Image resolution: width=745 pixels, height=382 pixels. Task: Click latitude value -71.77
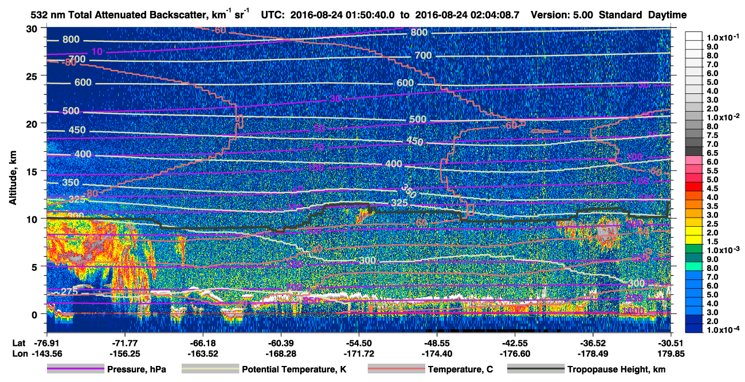click(124, 344)
